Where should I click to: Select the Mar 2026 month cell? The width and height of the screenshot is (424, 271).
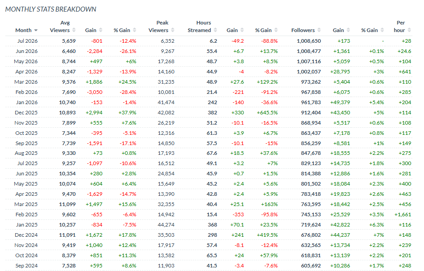point(26,82)
